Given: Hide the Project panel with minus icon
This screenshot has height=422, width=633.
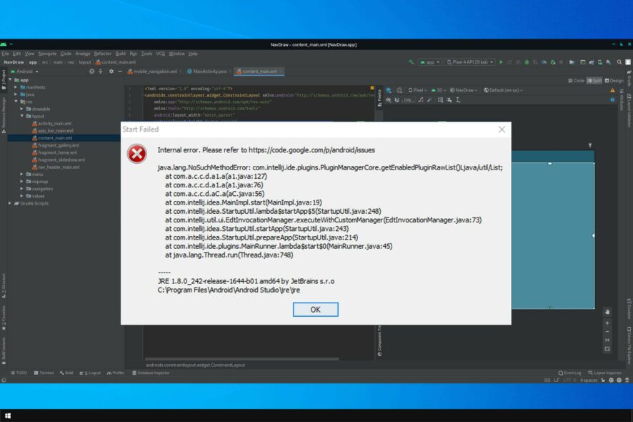Looking at the screenshot, I should 120,72.
